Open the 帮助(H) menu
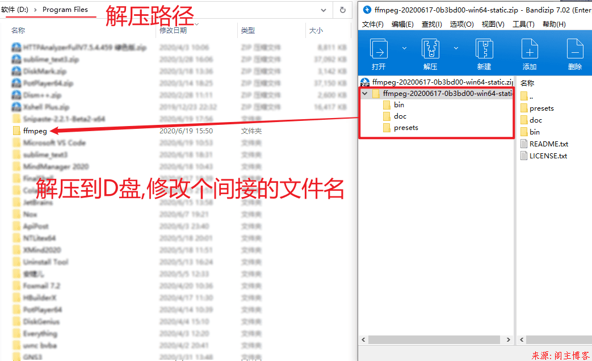The image size is (592, 361). [554, 24]
